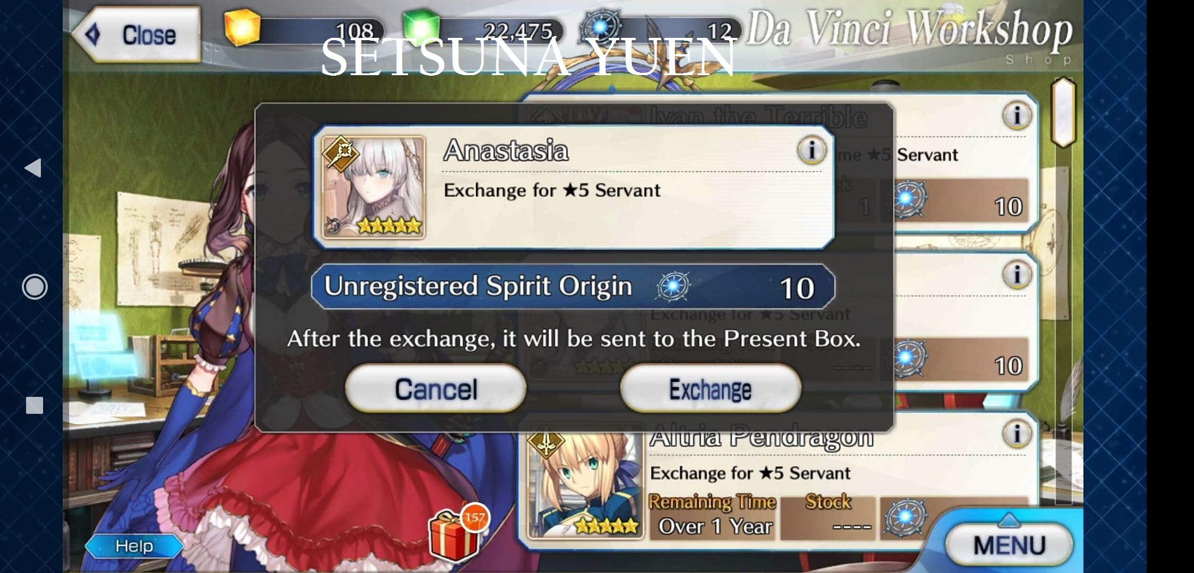Close the Da Vinci Workshop shop
The width and height of the screenshot is (1194, 573).
point(136,35)
